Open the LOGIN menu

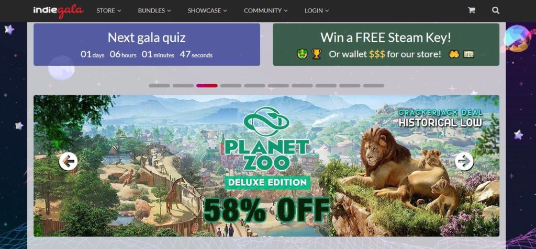coord(317,10)
